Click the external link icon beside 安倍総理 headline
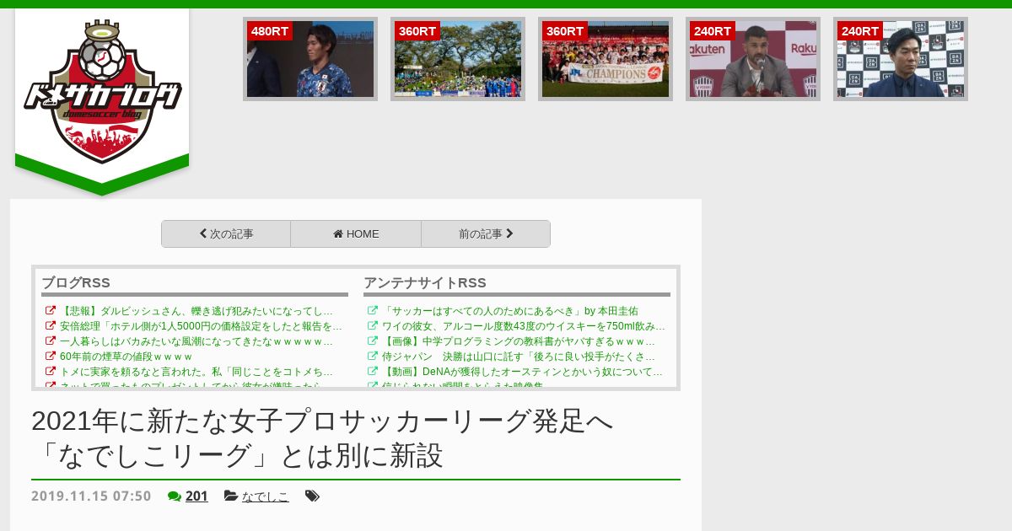This screenshot has height=531, width=1012. 51,326
